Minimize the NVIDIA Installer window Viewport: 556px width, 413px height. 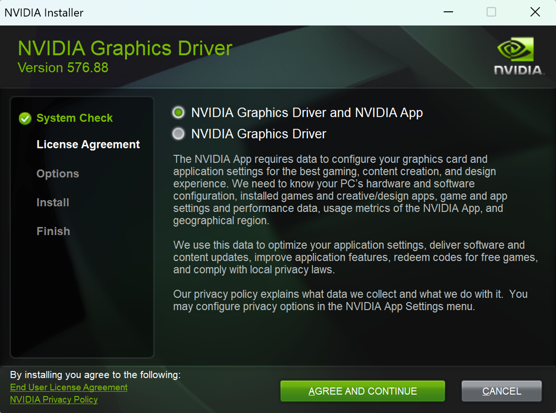447,12
